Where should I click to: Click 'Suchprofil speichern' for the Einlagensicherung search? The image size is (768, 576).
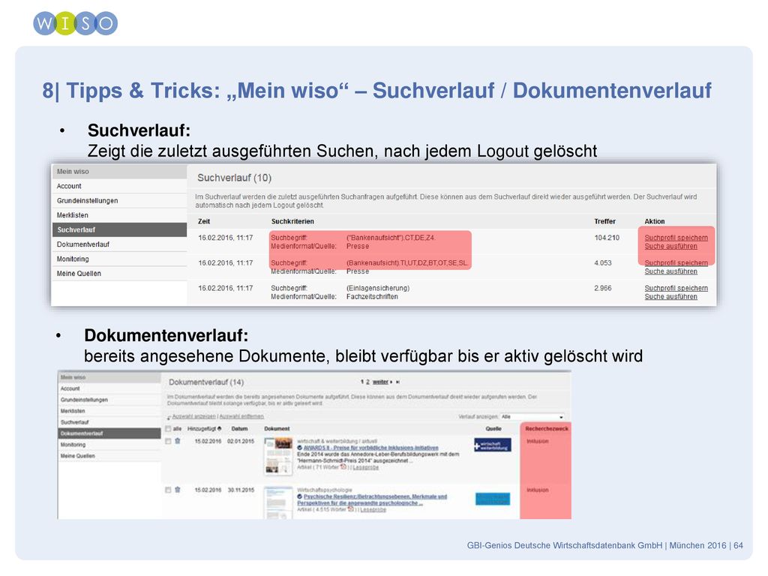tap(676, 288)
